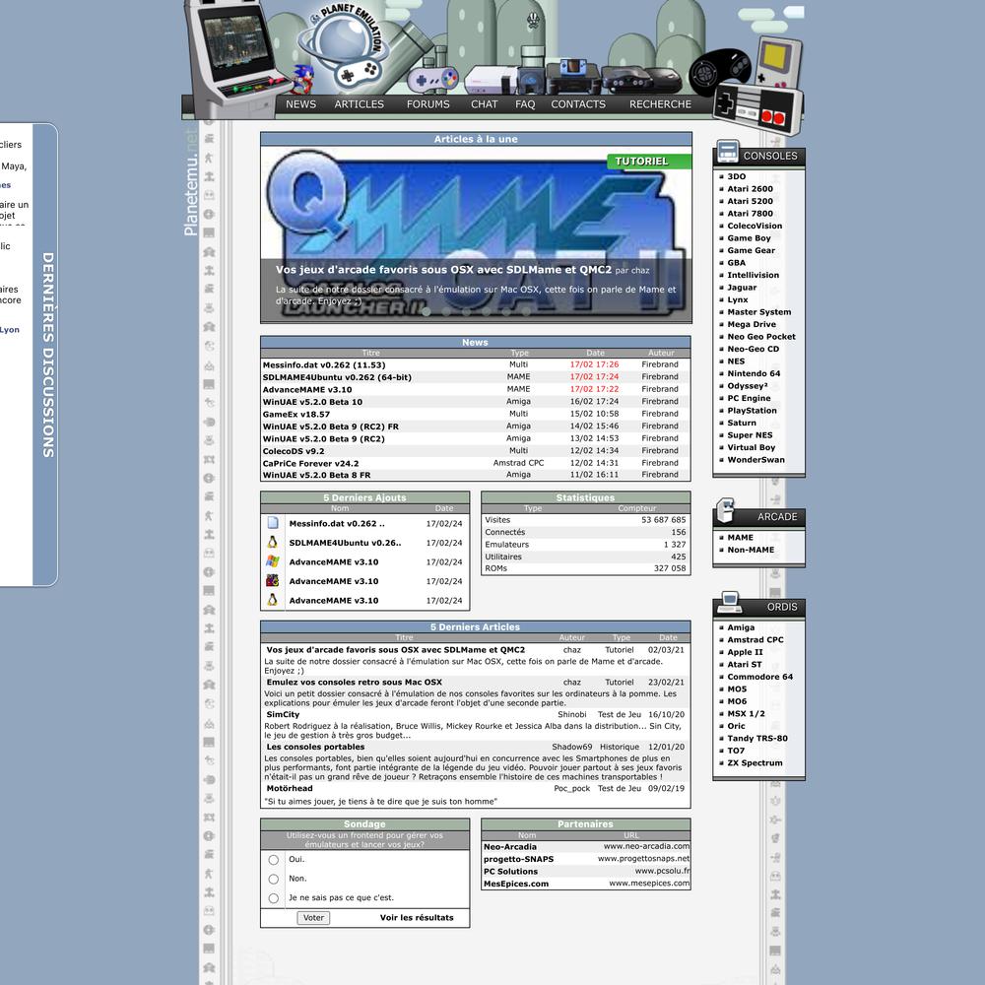Click the Voter button
Screen dimensions: 985x985
coord(313,918)
